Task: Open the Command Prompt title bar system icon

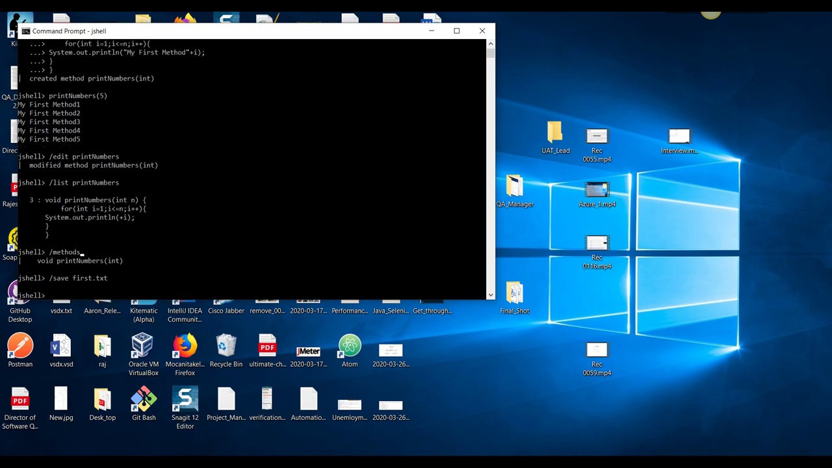Action: click(25, 31)
